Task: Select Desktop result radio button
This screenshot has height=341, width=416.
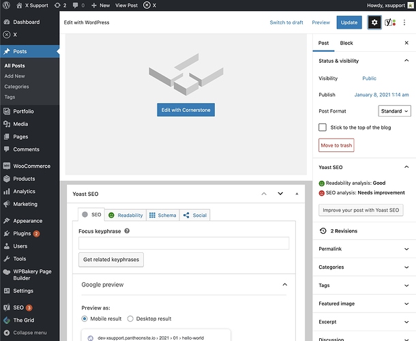Action: click(x=130, y=318)
